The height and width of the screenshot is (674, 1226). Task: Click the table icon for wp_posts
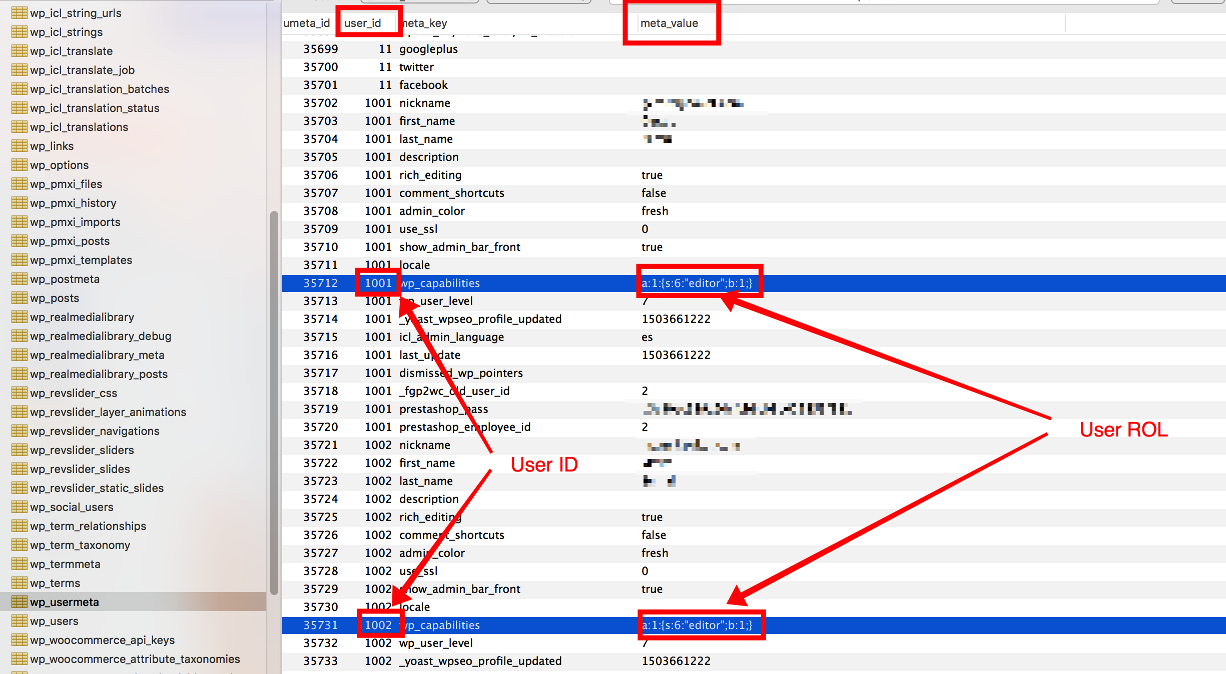[19, 298]
